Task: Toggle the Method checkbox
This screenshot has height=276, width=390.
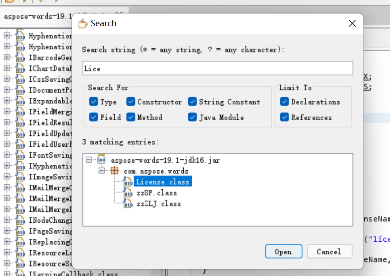Action: point(130,117)
